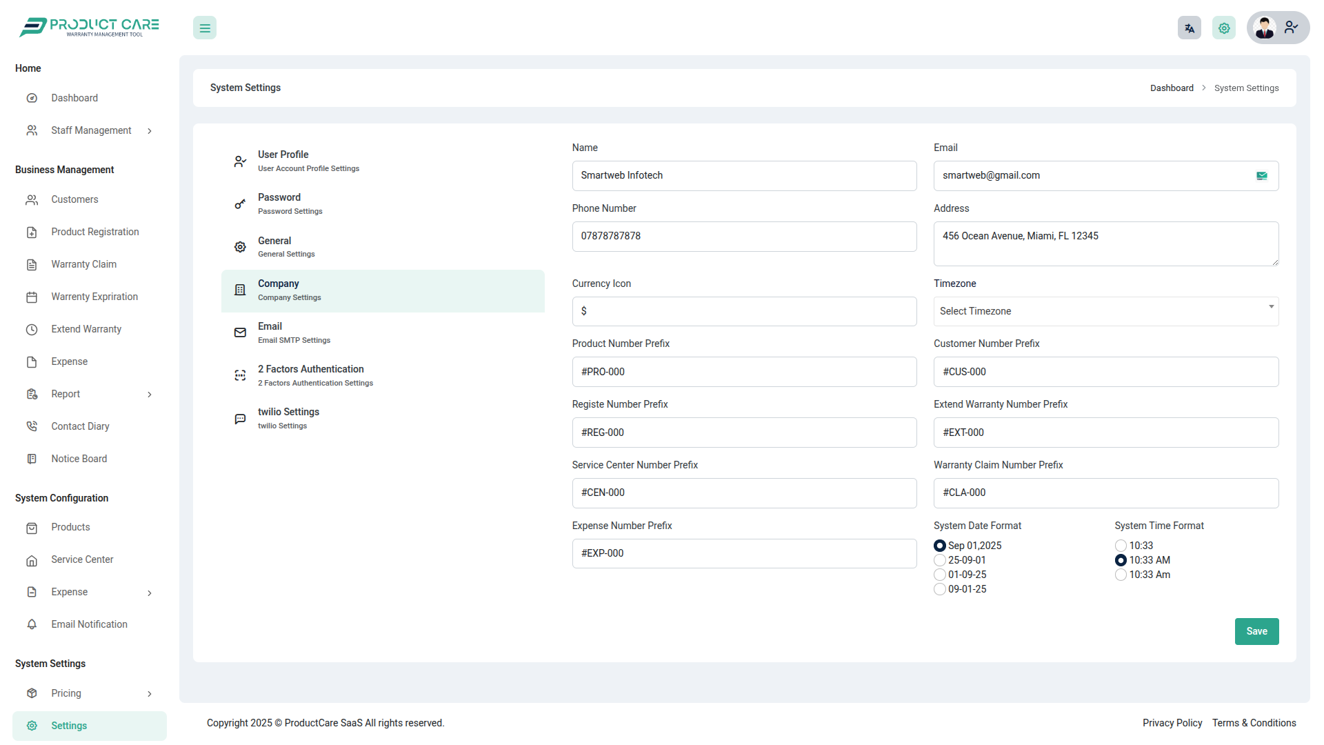Viewport: 1324px width, 745px height.
Task: Choose the 10:33 time format
Action: [1120, 546]
